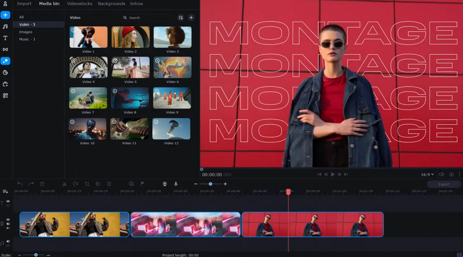Switch to the Videostocks tab
Viewport: 463px width, 257px height.
click(79, 4)
